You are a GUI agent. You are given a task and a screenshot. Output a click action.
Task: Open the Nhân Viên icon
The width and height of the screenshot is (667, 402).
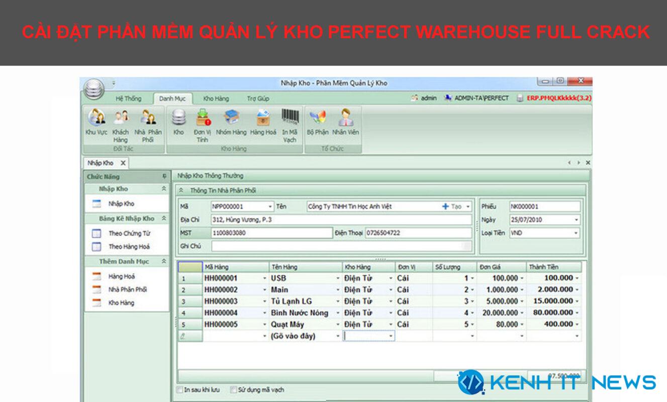pyautogui.click(x=345, y=122)
